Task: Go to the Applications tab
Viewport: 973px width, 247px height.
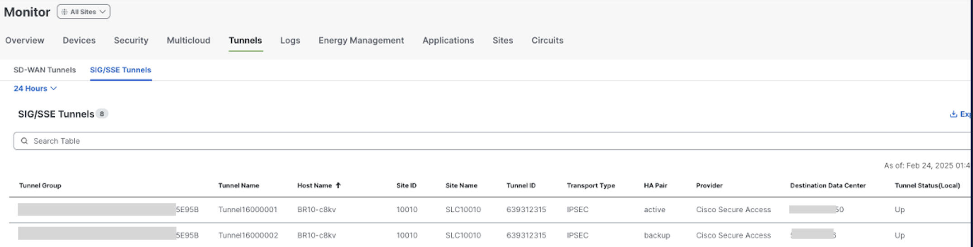Action: tap(448, 40)
